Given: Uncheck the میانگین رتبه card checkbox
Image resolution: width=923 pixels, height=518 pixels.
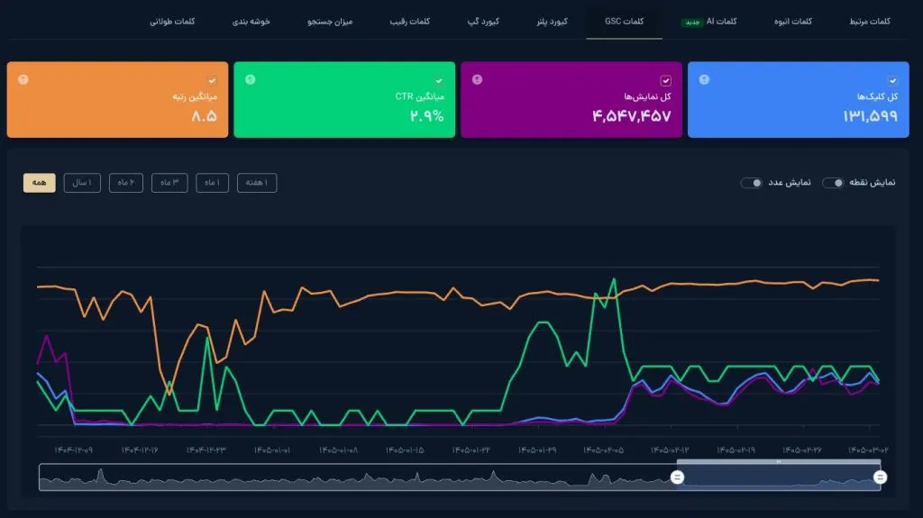Looking at the screenshot, I should point(211,81).
